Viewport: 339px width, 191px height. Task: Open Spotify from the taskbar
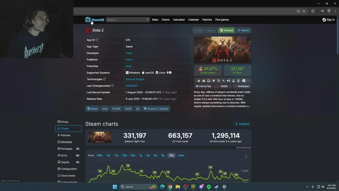(209, 187)
